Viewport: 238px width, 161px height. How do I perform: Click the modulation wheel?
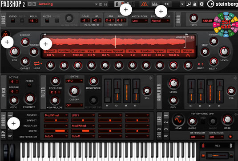[x=12, y=152]
